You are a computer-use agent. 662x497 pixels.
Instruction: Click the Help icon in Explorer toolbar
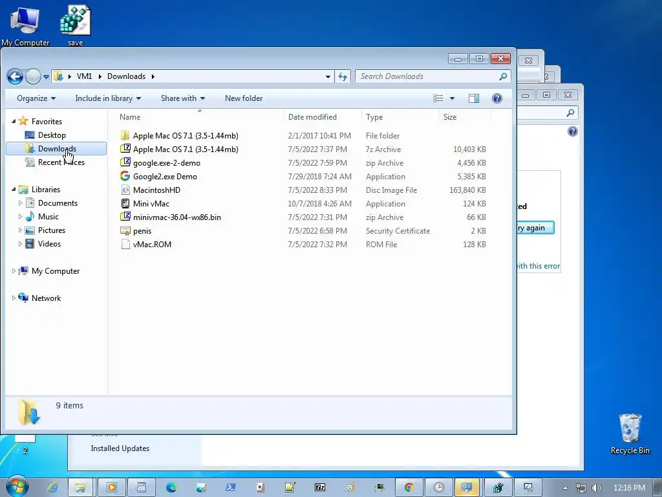pyautogui.click(x=497, y=98)
